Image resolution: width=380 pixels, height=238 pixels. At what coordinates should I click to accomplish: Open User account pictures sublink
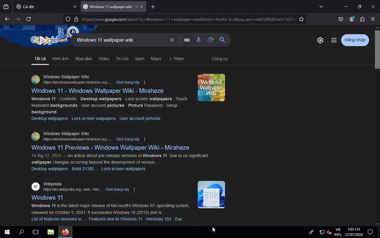tap(140, 118)
